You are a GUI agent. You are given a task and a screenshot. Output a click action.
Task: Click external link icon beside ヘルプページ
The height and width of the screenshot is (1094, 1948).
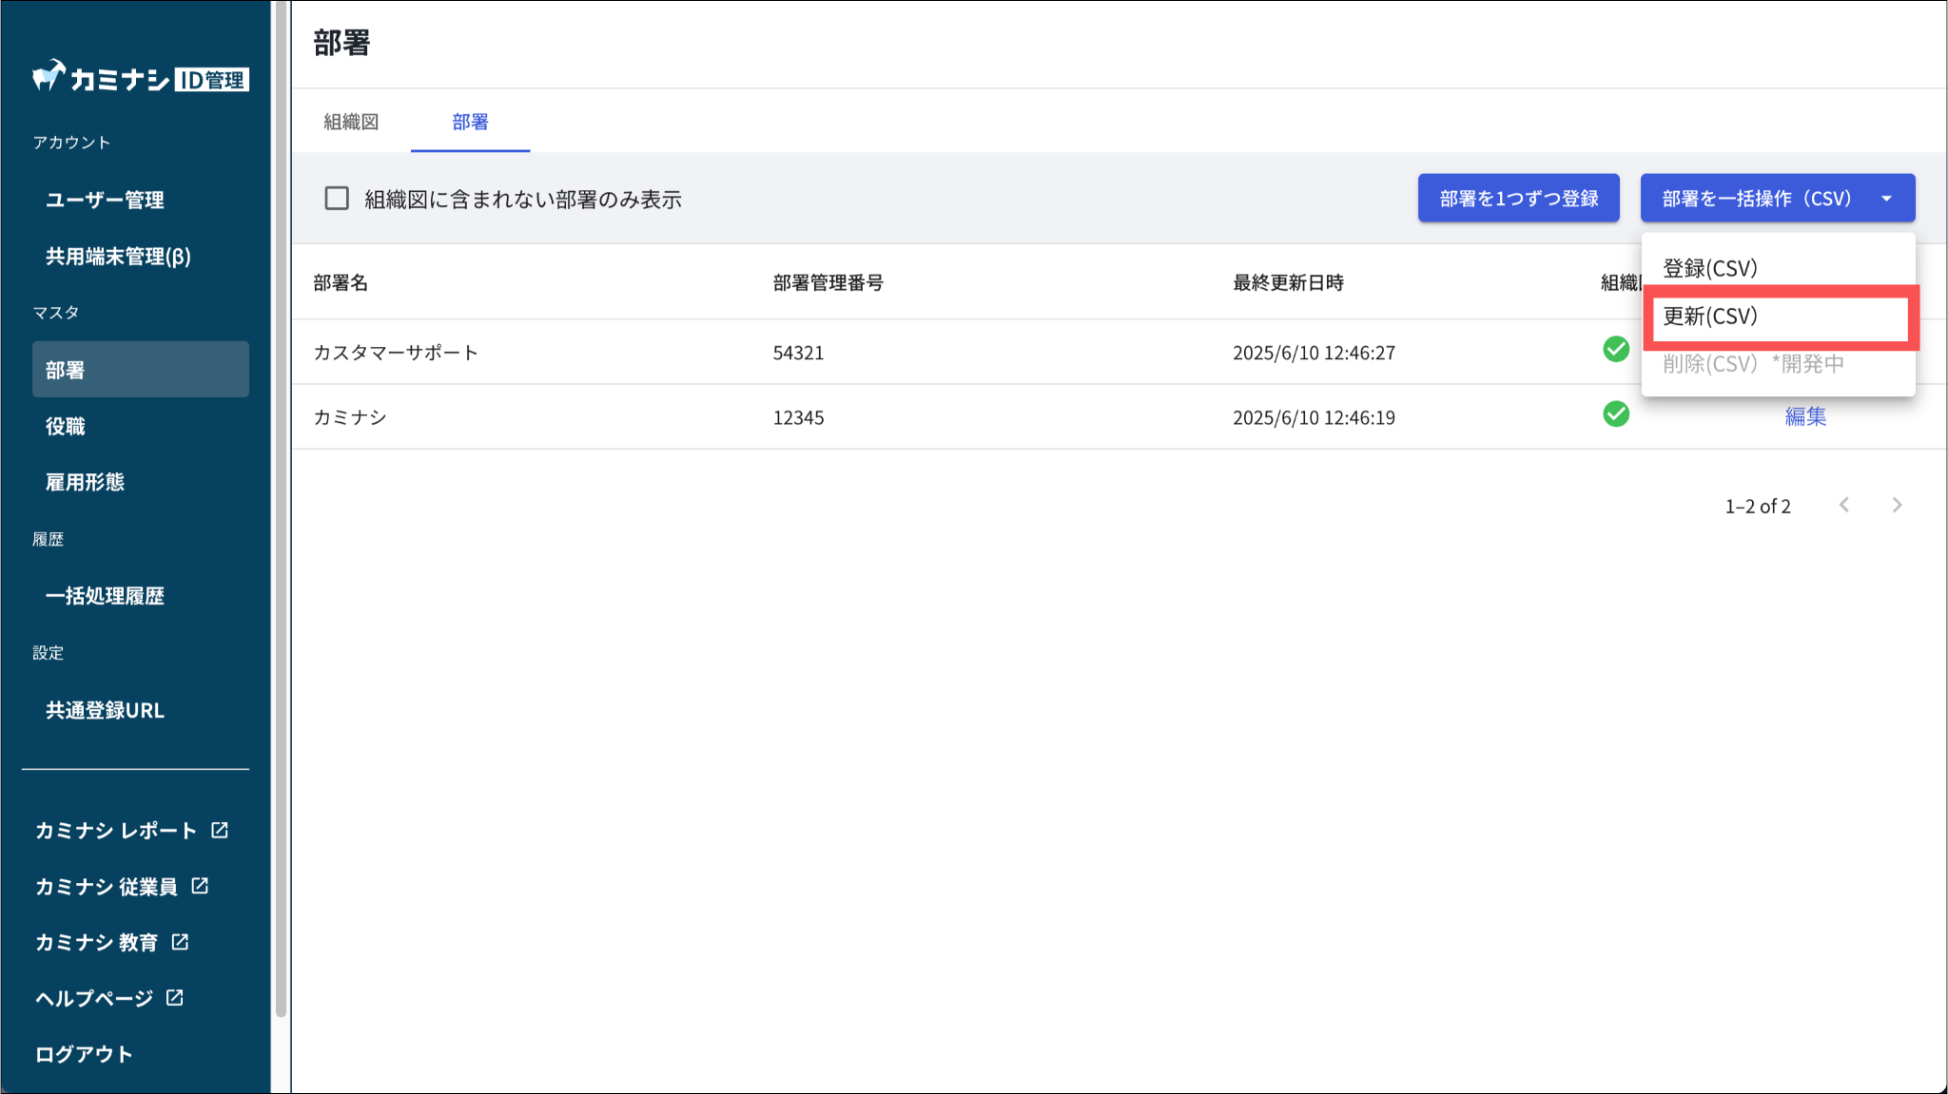[x=175, y=997]
